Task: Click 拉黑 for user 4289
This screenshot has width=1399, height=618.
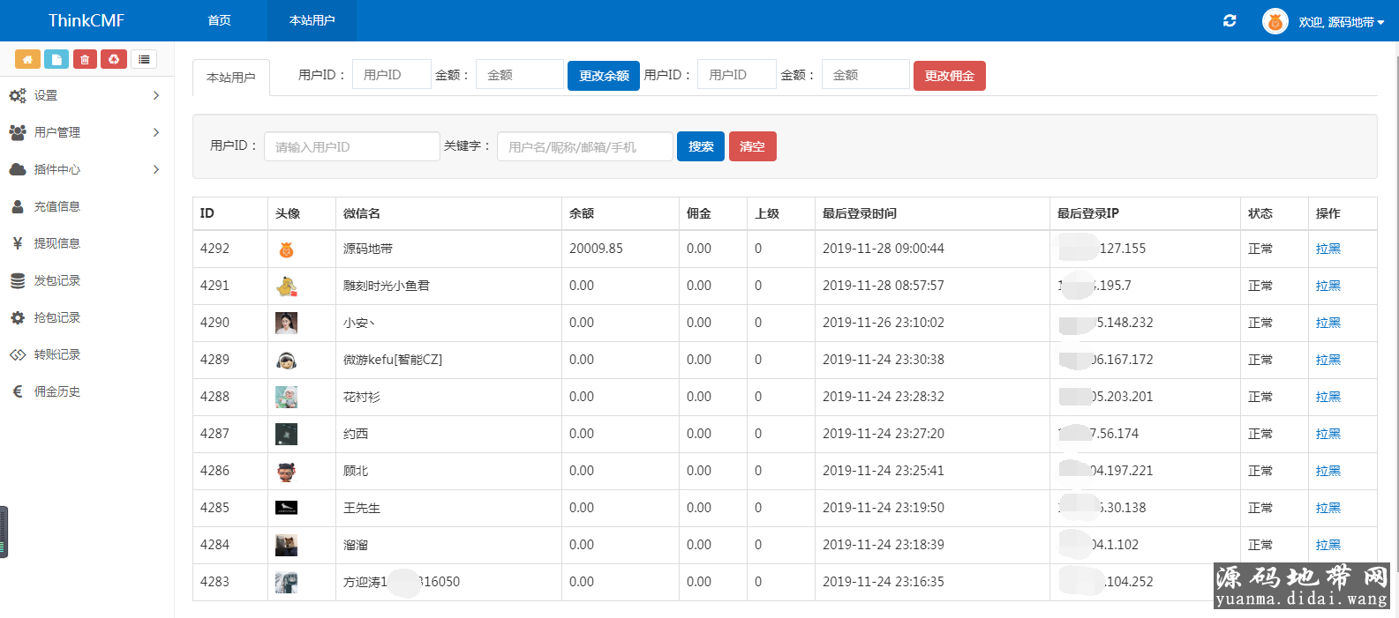Action: pyautogui.click(x=1328, y=360)
